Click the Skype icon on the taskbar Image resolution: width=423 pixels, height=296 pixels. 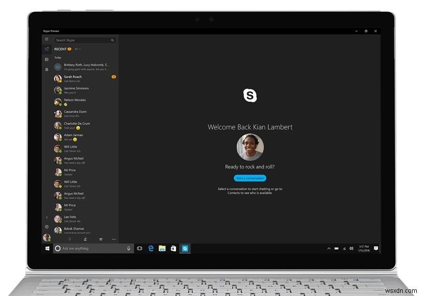[x=185, y=248]
